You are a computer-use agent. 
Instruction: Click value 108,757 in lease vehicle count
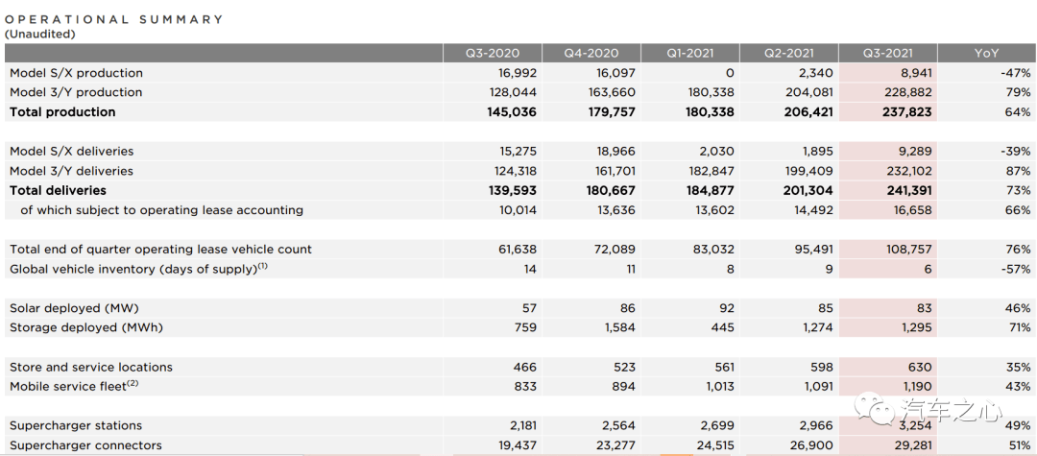[x=909, y=250]
